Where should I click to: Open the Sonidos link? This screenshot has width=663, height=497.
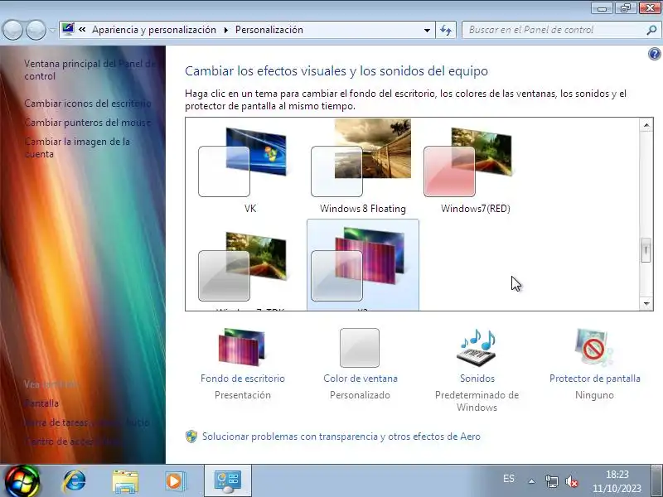(x=477, y=379)
